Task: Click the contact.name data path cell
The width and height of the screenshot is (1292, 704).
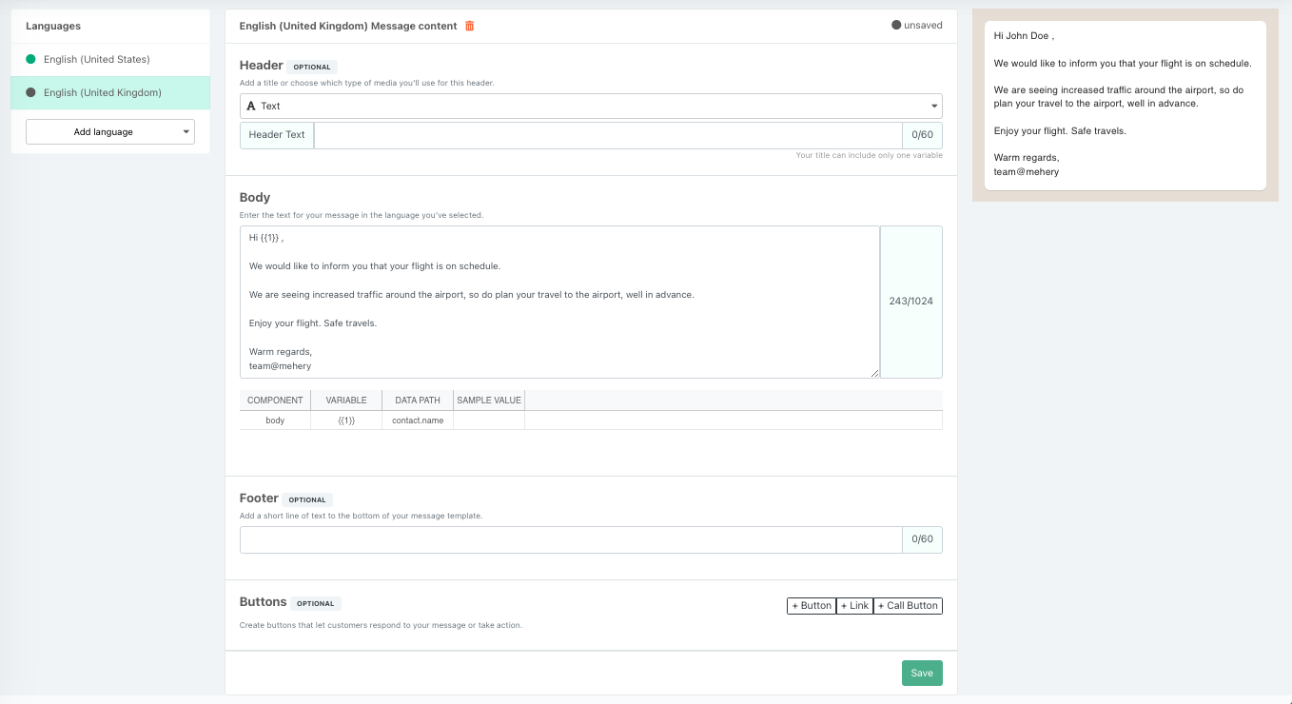Action: pyautogui.click(x=417, y=420)
